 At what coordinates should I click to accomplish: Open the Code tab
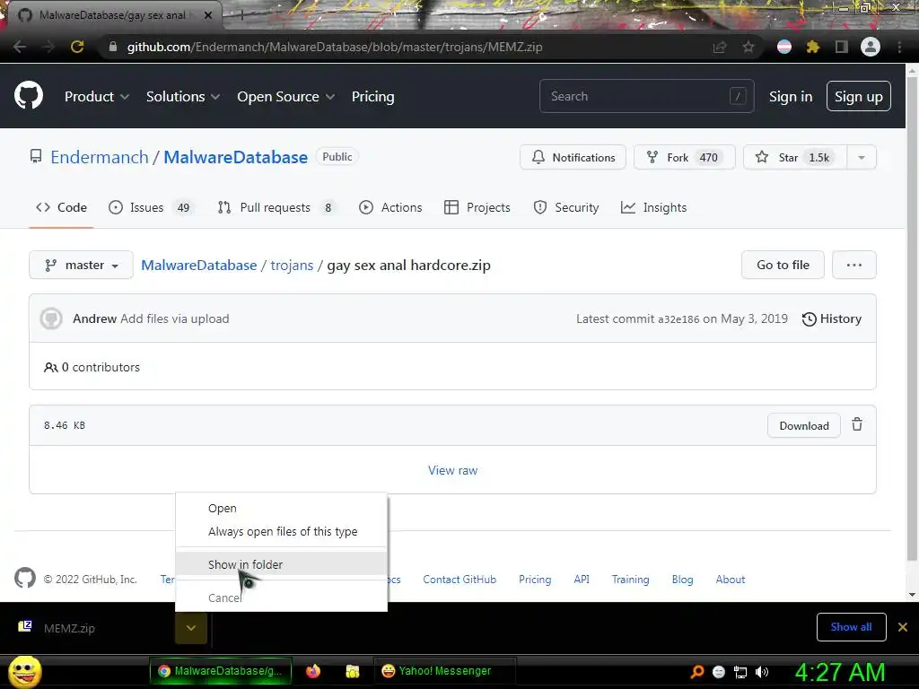click(61, 207)
